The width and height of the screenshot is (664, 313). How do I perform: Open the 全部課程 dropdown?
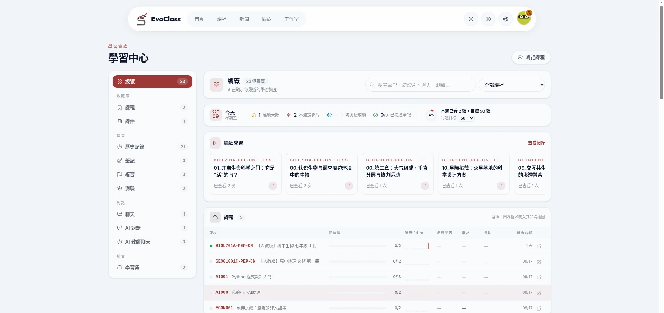point(512,85)
